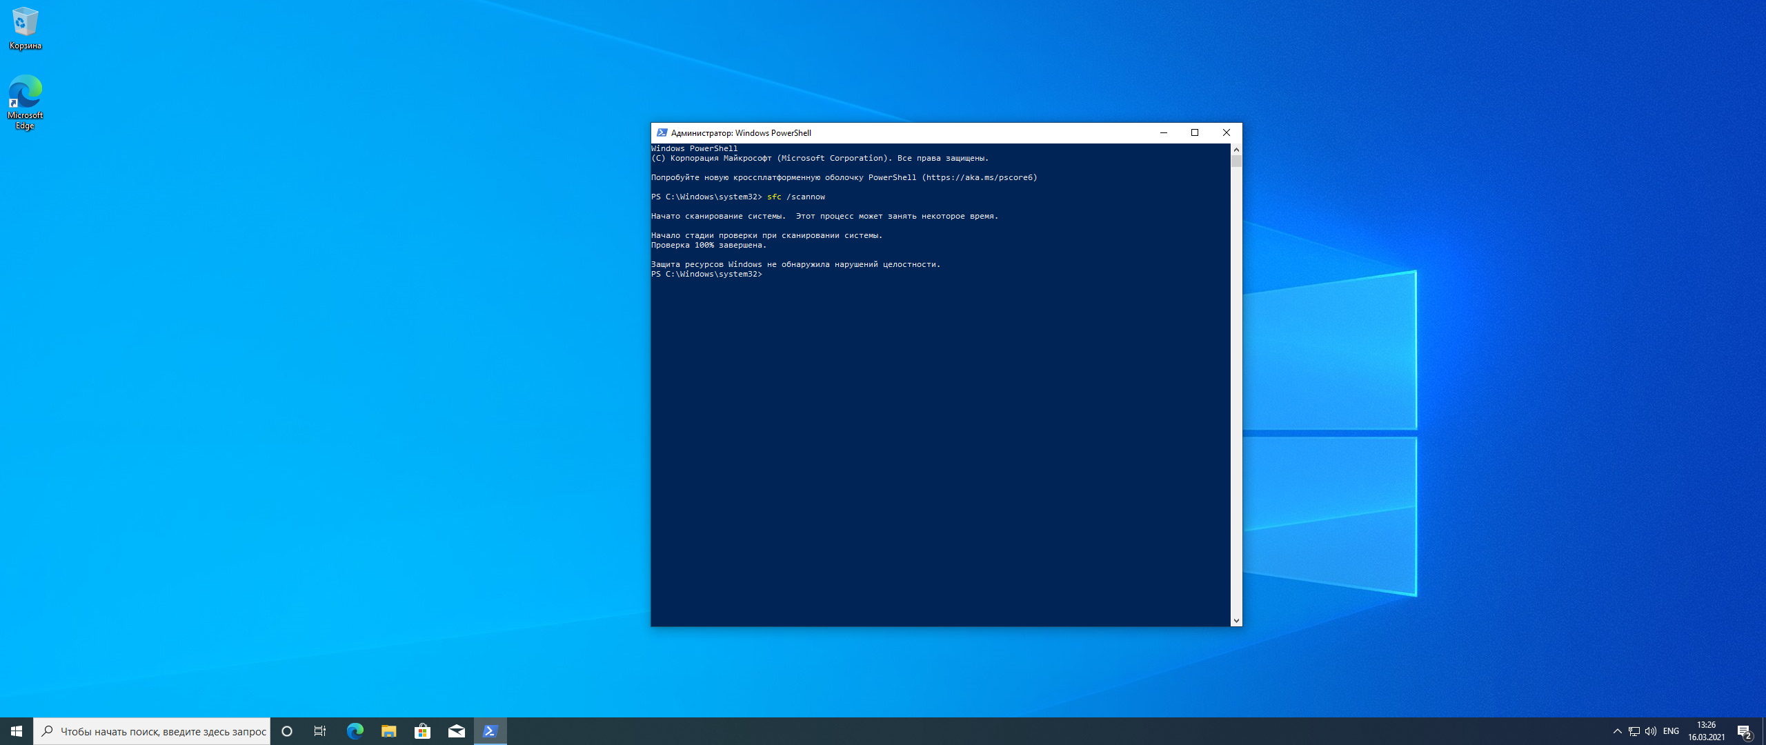1766x745 pixels.
Task: Open File Explorer from the taskbar
Action: point(388,731)
